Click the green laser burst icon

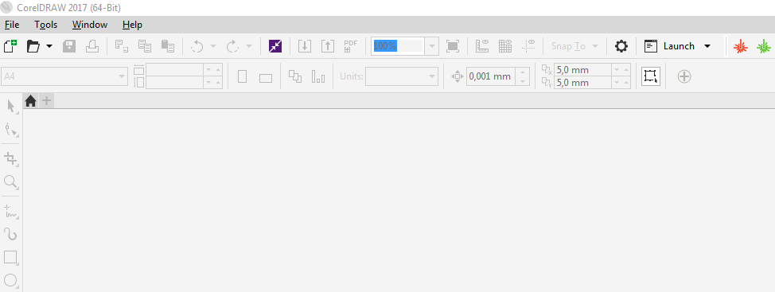tap(764, 46)
